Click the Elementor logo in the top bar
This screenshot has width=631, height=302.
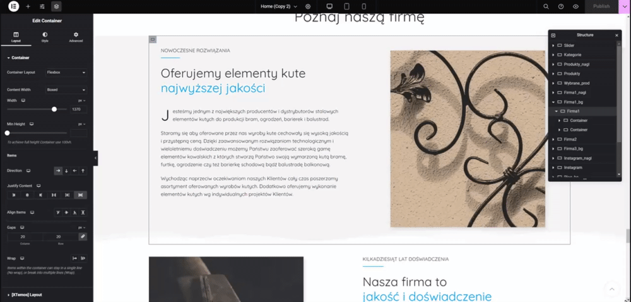(x=14, y=6)
